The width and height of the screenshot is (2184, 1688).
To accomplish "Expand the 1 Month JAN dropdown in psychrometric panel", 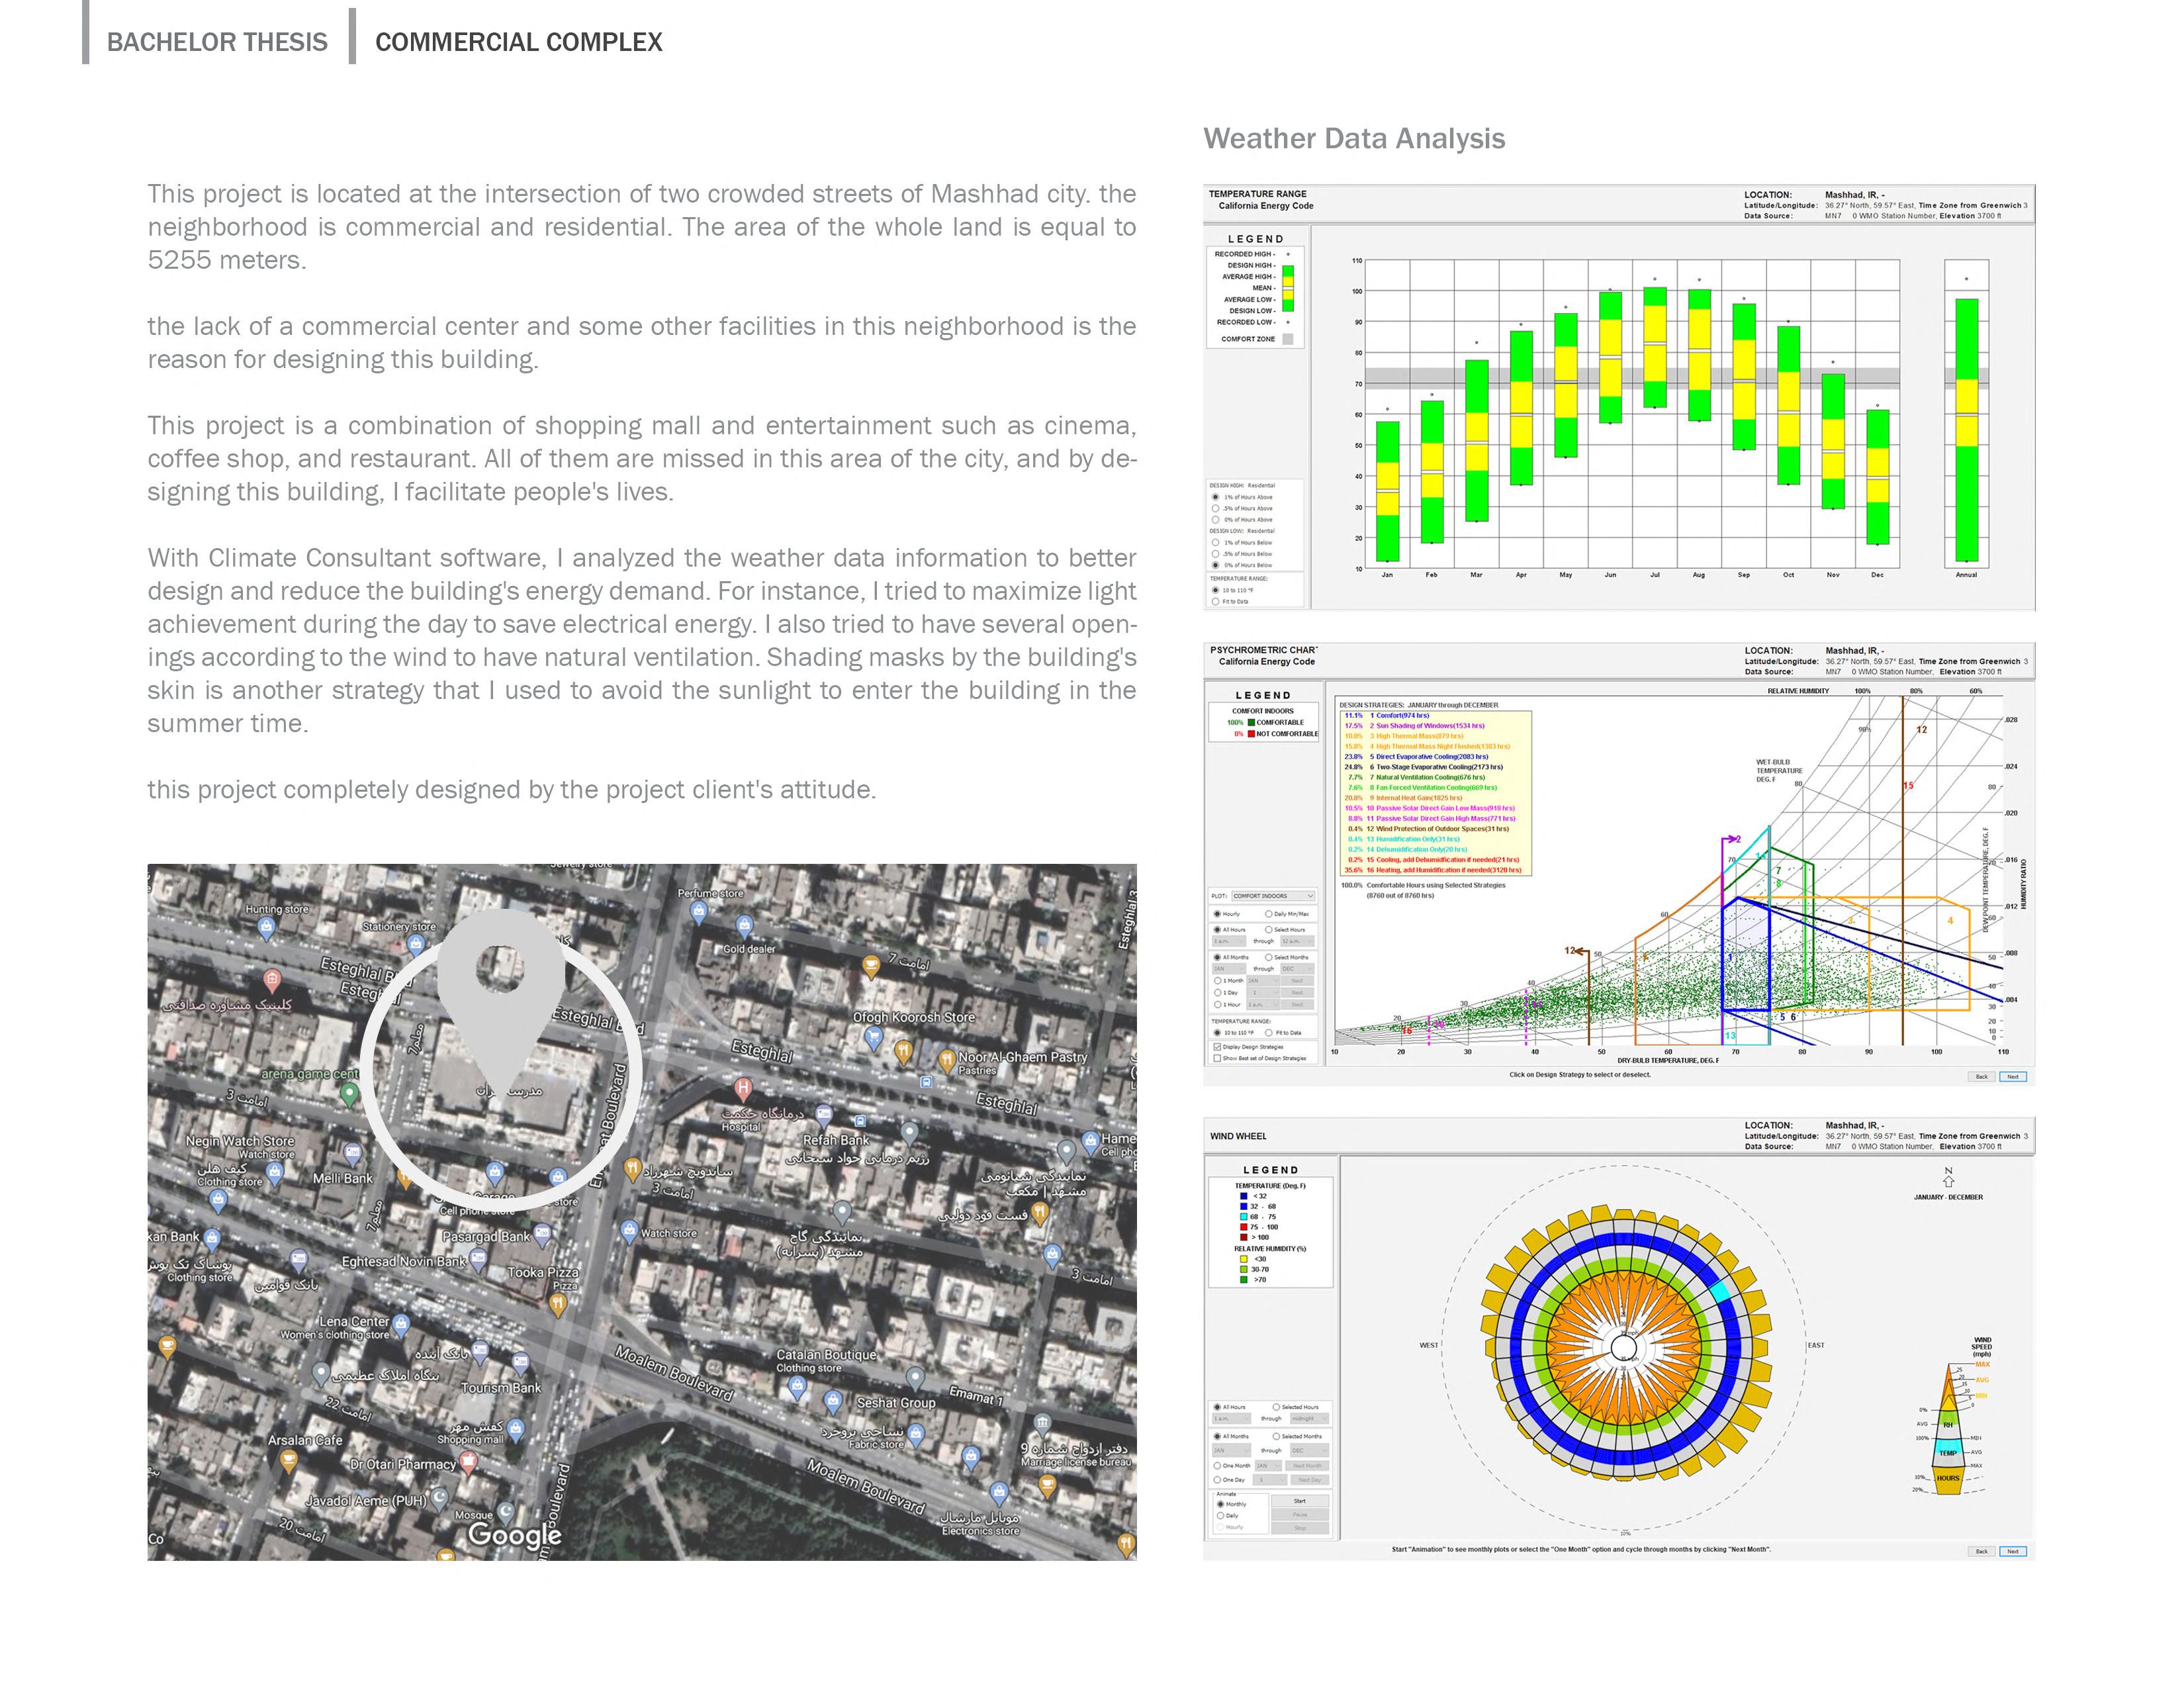I will point(1265,981).
